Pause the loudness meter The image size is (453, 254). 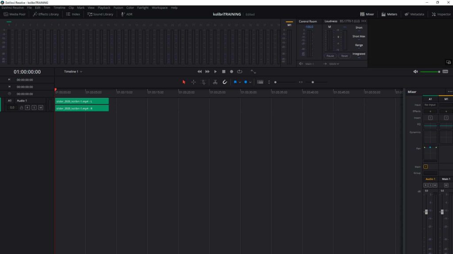tap(330, 56)
